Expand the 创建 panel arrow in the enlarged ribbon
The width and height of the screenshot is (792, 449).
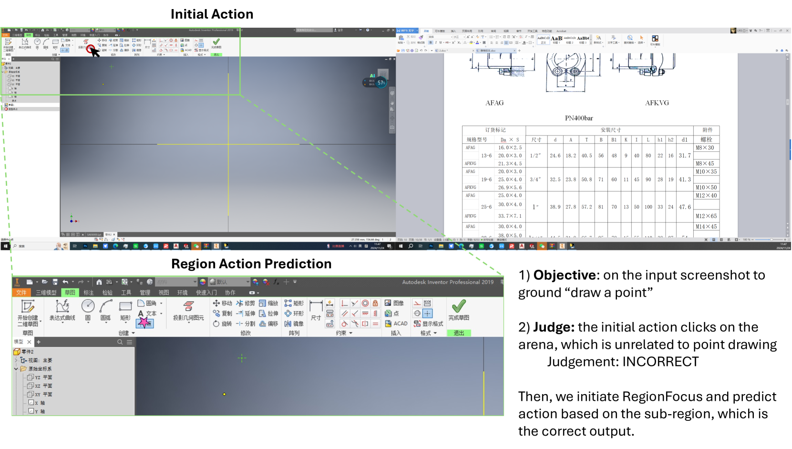(133, 333)
